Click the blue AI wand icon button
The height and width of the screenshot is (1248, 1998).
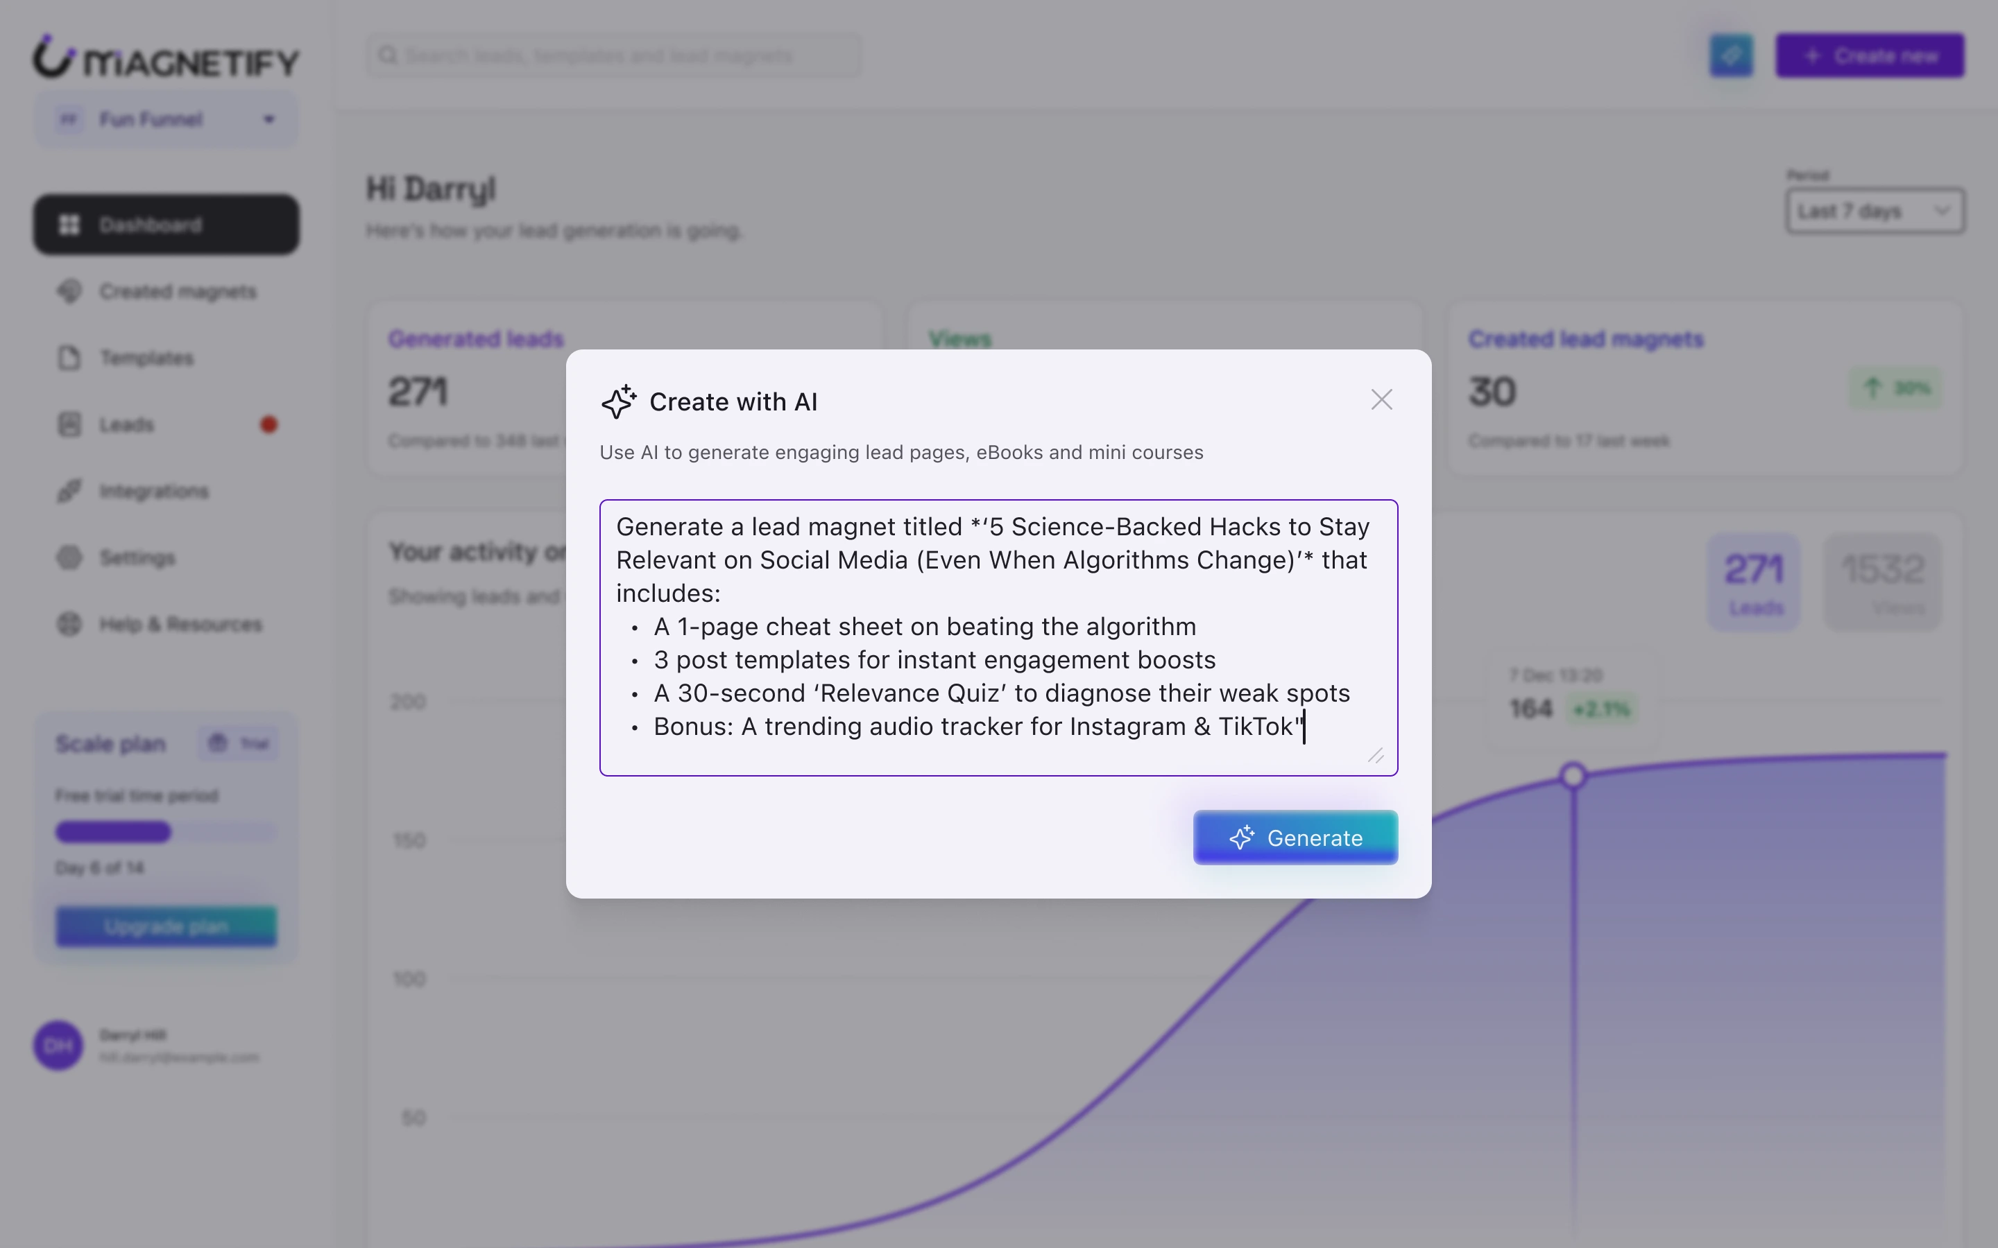coord(1730,56)
